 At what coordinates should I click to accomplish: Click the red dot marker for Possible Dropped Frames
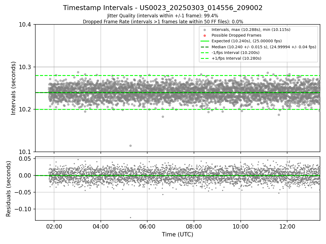205,36
